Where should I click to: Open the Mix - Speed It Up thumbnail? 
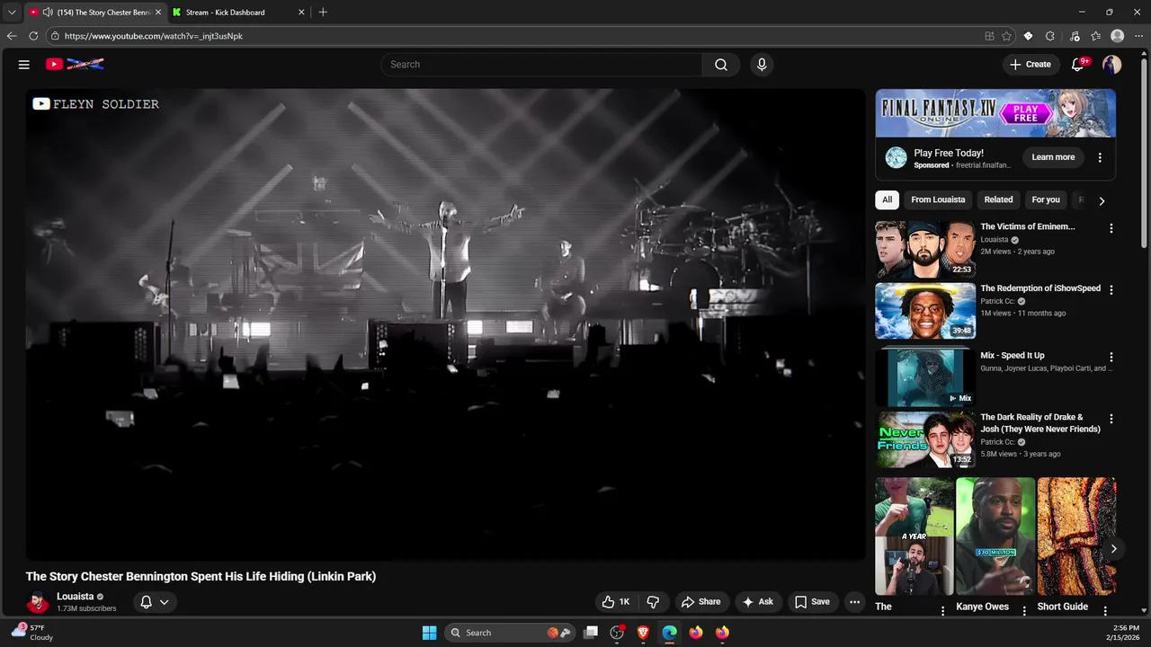coord(925,376)
